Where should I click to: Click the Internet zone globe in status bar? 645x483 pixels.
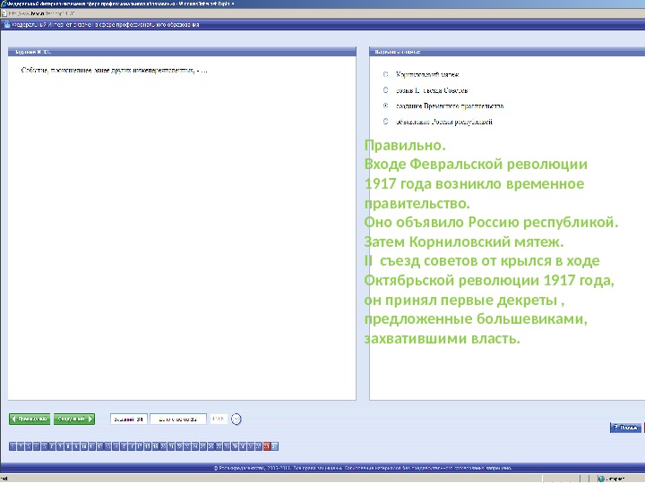tap(601, 479)
